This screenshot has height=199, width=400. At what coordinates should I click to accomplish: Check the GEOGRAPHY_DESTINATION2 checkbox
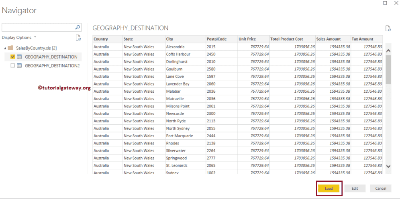tap(12, 65)
